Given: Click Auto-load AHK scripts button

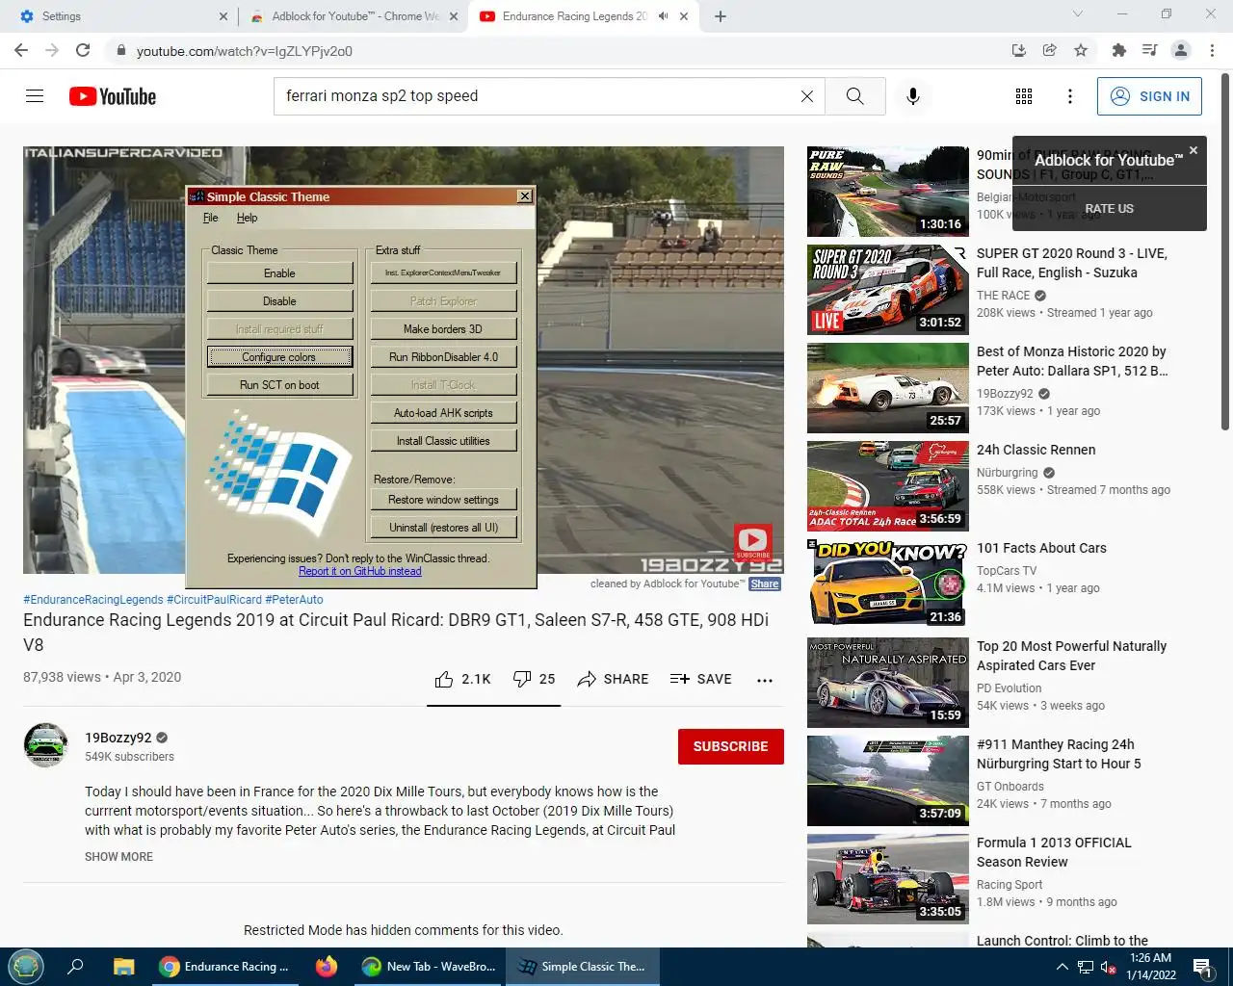Looking at the screenshot, I should click(443, 413).
